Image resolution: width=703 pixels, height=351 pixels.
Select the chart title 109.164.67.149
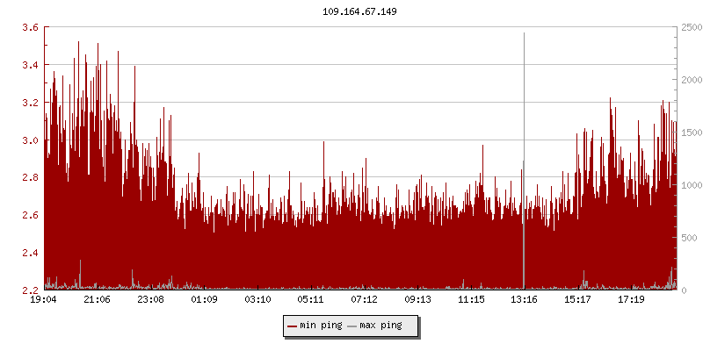[x=360, y=13]
